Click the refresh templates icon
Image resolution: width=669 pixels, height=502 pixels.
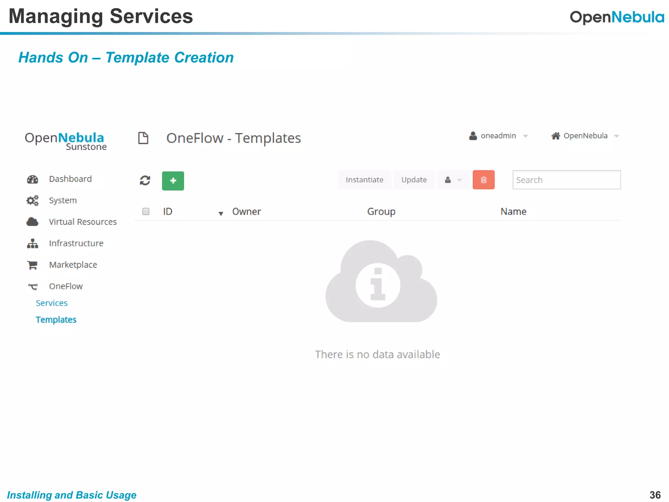145,180
